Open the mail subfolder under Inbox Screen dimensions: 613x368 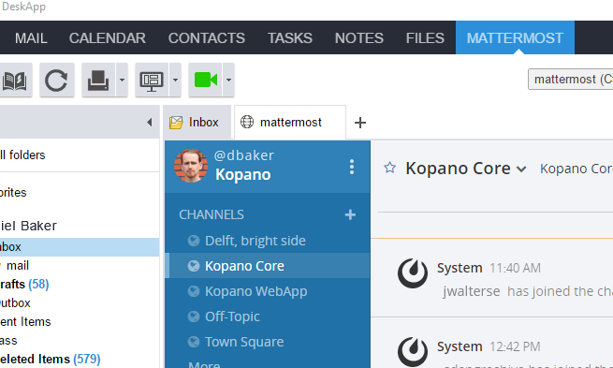[18, 266]
